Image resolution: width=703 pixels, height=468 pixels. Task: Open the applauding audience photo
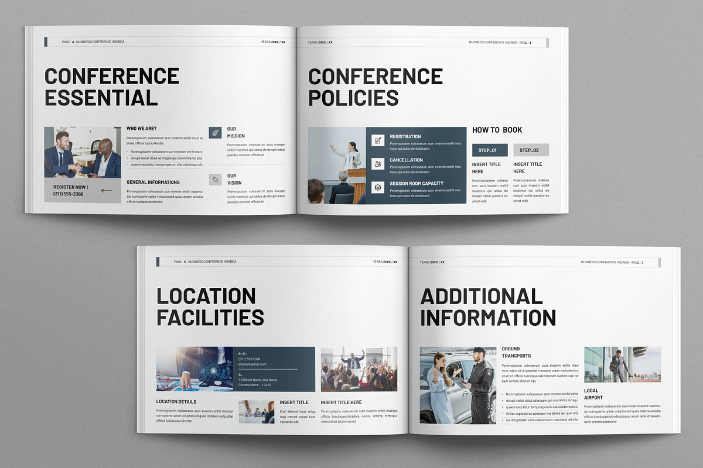359,369
